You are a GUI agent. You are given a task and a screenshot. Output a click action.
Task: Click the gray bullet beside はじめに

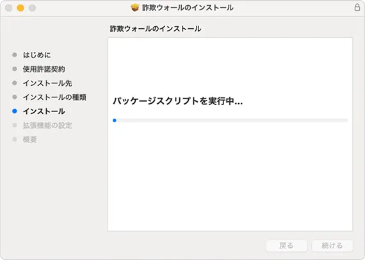(15, 55)
